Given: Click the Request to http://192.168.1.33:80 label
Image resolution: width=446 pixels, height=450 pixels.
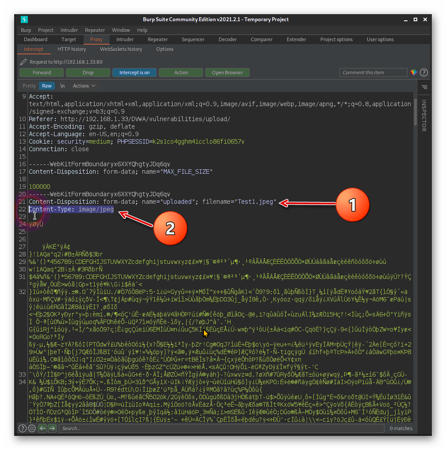Looking at the screenshot, I should pos(66,62).
